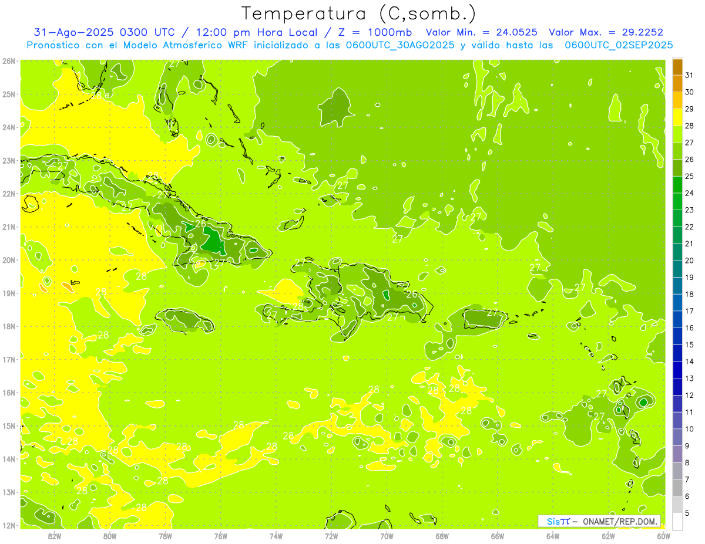Pick the gray swatch between 6 and 7
This screenshot has width=705, height=544.
click(677, 488)
